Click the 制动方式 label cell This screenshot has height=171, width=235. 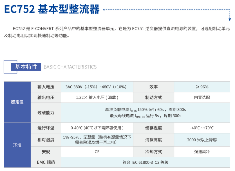click(153, 98)
